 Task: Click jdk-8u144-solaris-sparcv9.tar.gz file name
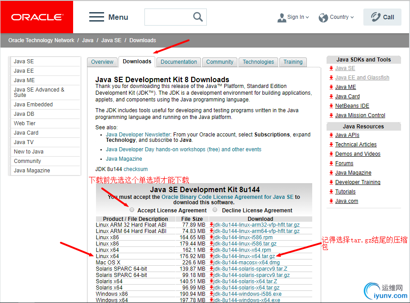point(252,275)
